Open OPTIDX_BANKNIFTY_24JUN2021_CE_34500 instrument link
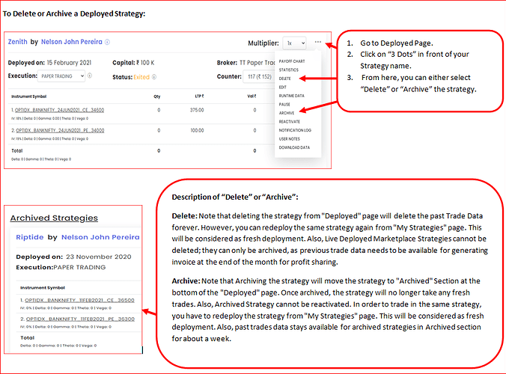This screenshot has width=506, height=374. point(59,110)
